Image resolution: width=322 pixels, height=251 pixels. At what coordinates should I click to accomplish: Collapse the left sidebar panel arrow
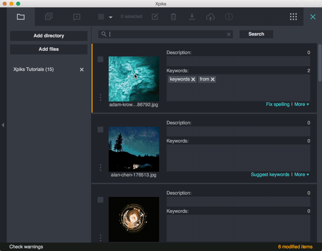(3, 125)
